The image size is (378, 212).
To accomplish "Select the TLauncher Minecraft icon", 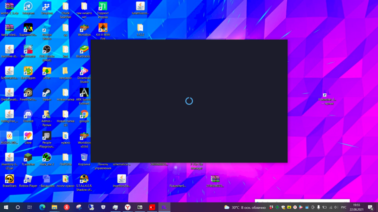I will pos(28,157).
